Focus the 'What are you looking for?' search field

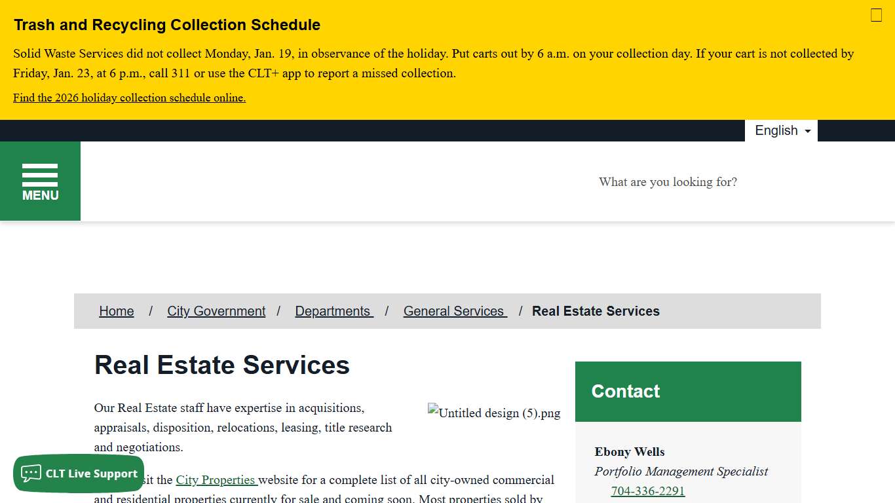(668, 182)
